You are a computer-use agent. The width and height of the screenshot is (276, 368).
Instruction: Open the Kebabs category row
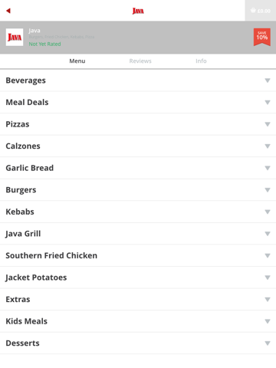pos(138,212)
